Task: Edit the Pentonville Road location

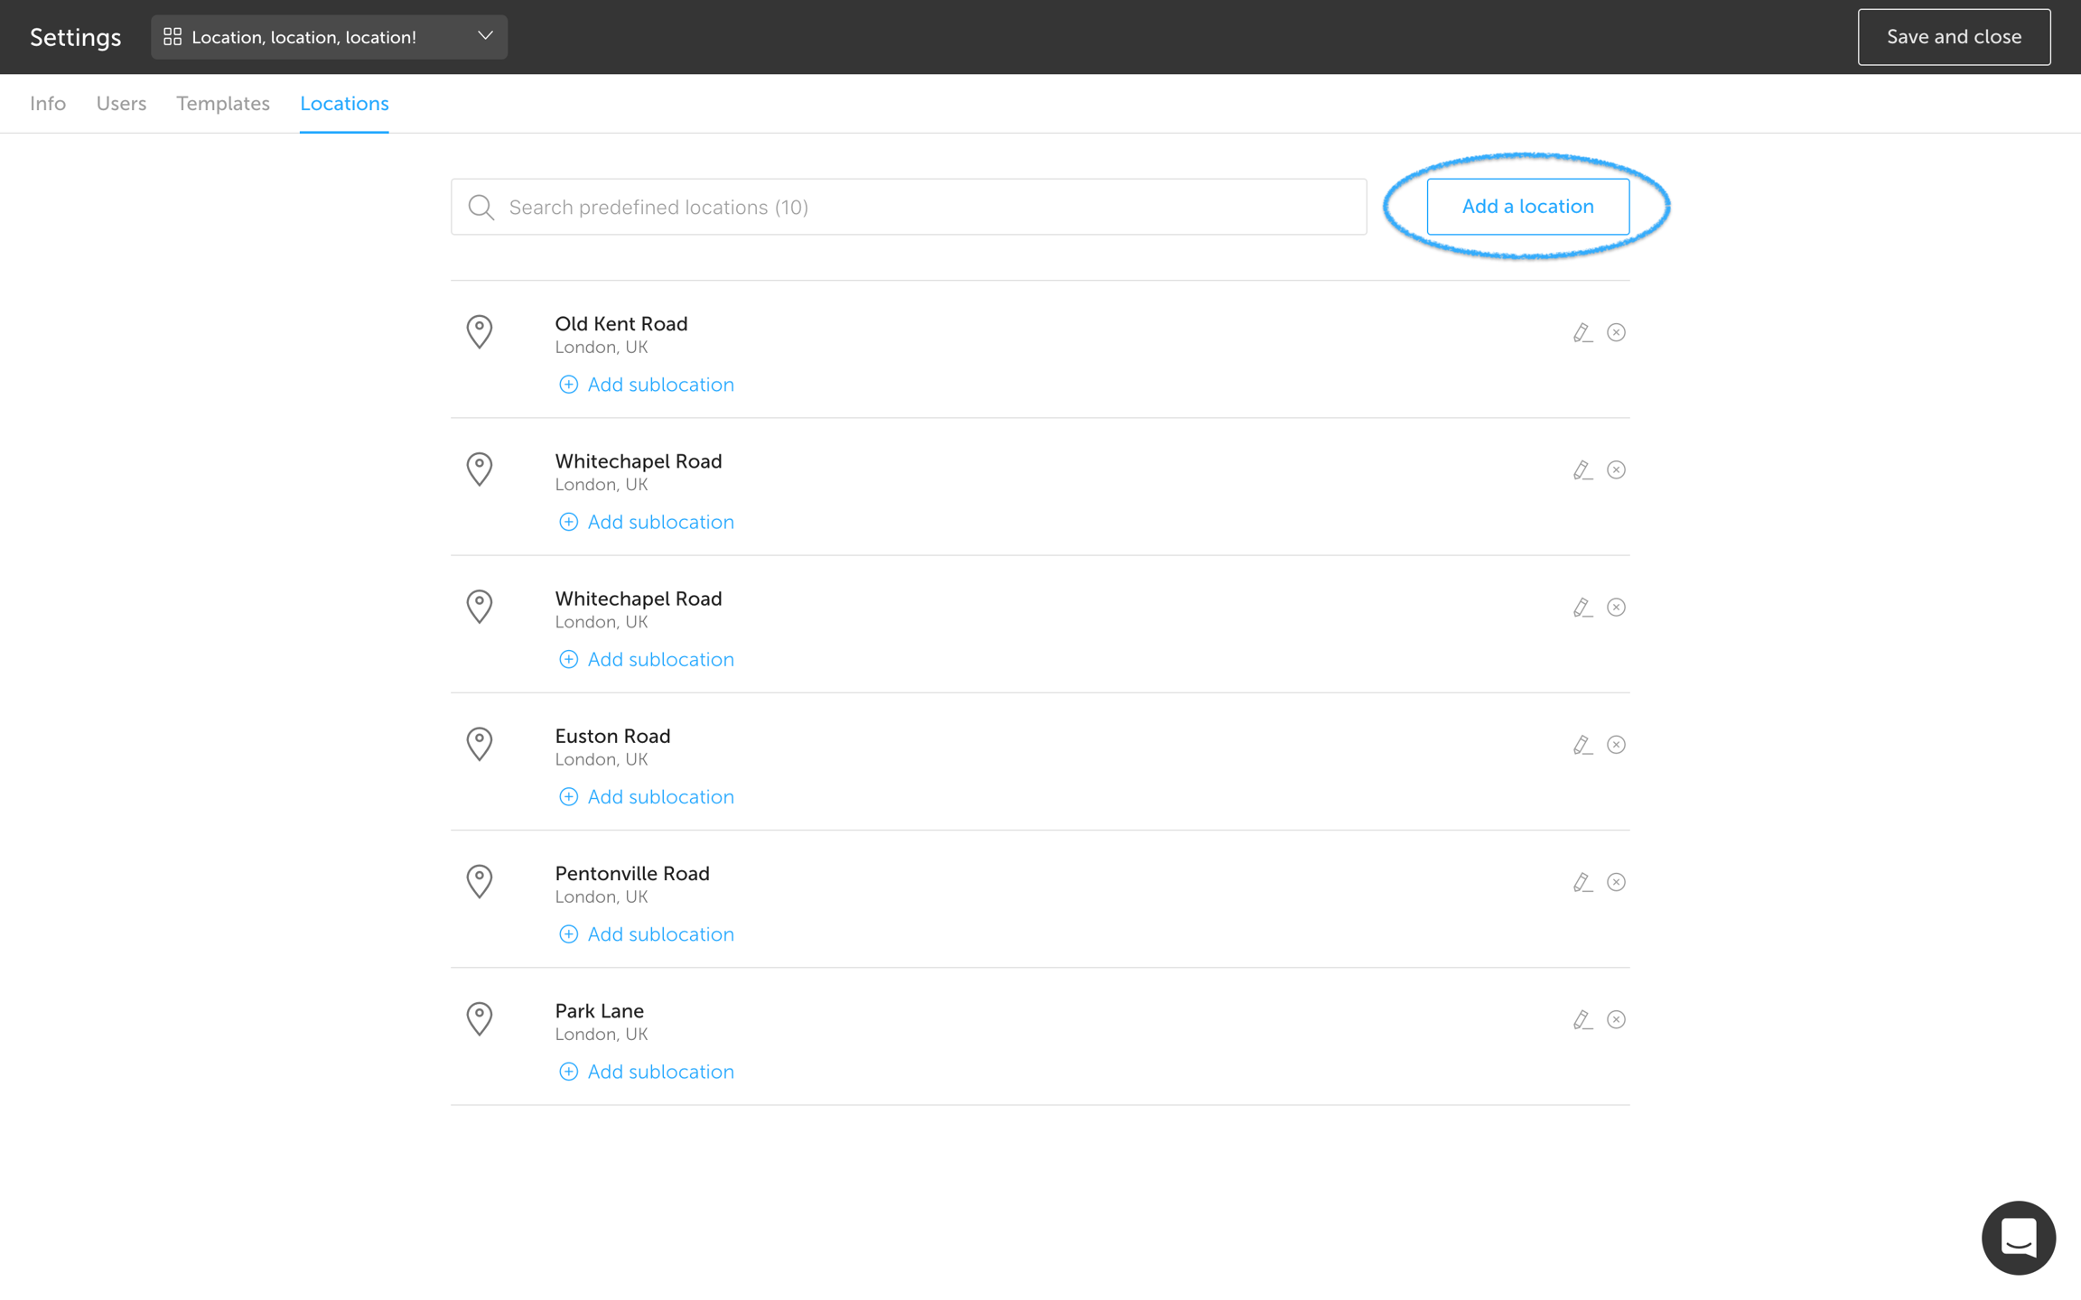Action: point(1582,882)
